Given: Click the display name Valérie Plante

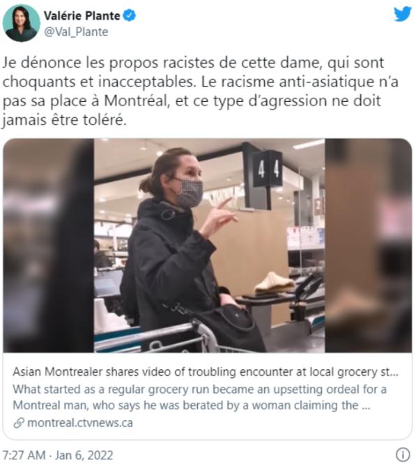Looking at the screenshot, I should [82, 16].
